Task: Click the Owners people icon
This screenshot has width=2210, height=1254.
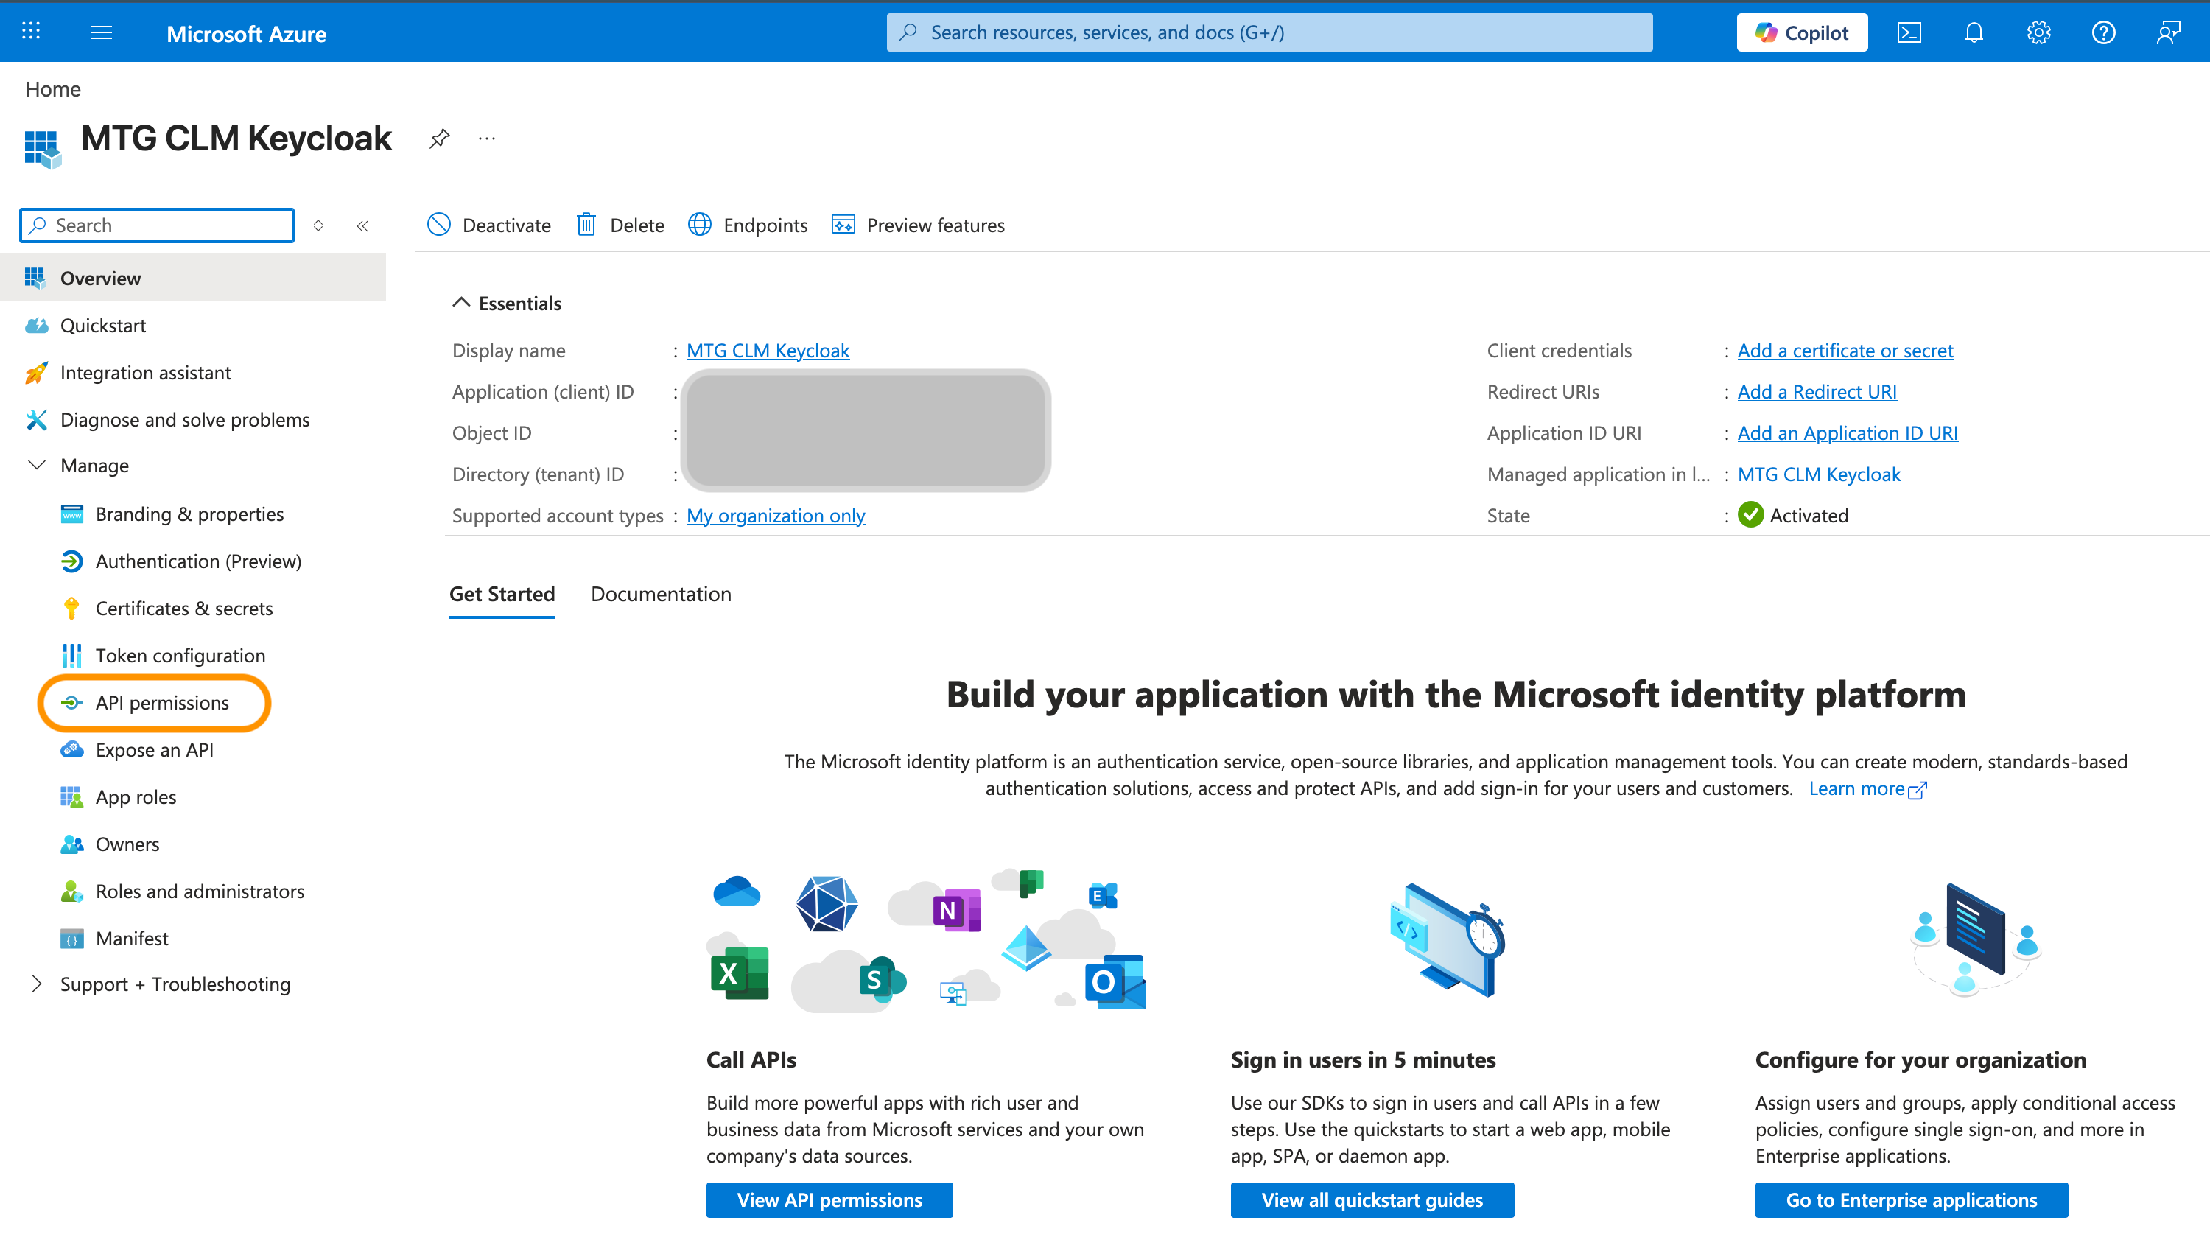Action: pos(72,845)
